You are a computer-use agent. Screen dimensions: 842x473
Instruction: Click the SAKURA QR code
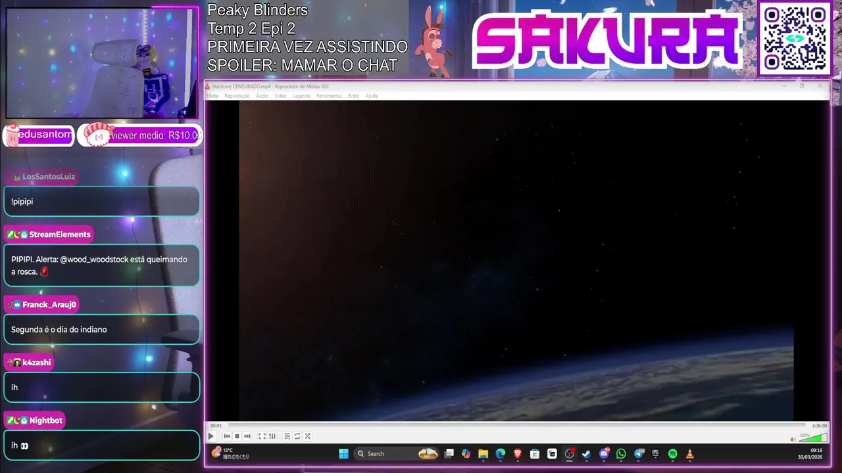[795, 38]
